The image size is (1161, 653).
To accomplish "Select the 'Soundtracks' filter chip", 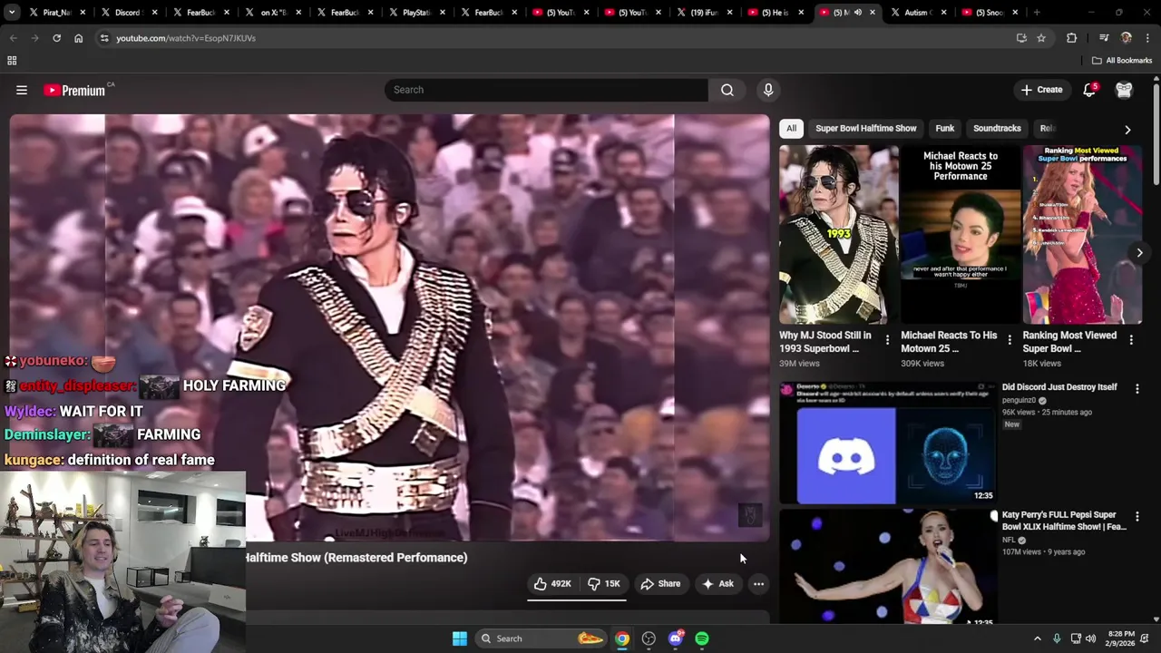I will pos(997,129).
